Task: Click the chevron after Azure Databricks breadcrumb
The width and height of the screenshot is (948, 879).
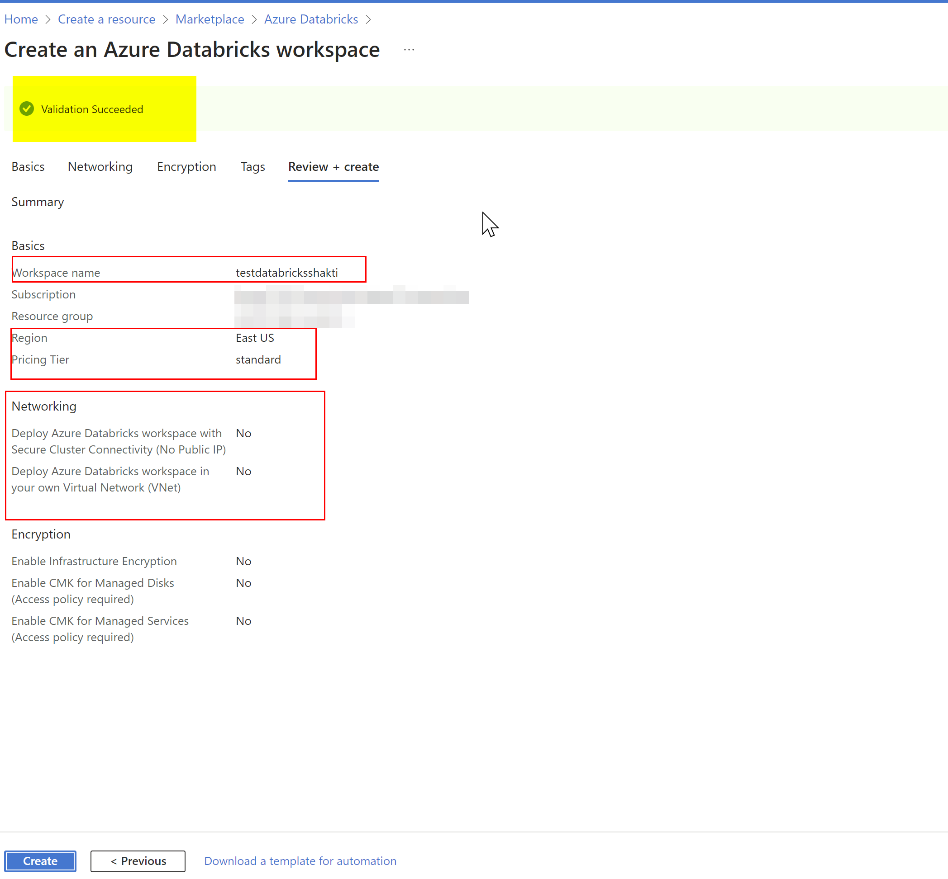Action: 368,19
